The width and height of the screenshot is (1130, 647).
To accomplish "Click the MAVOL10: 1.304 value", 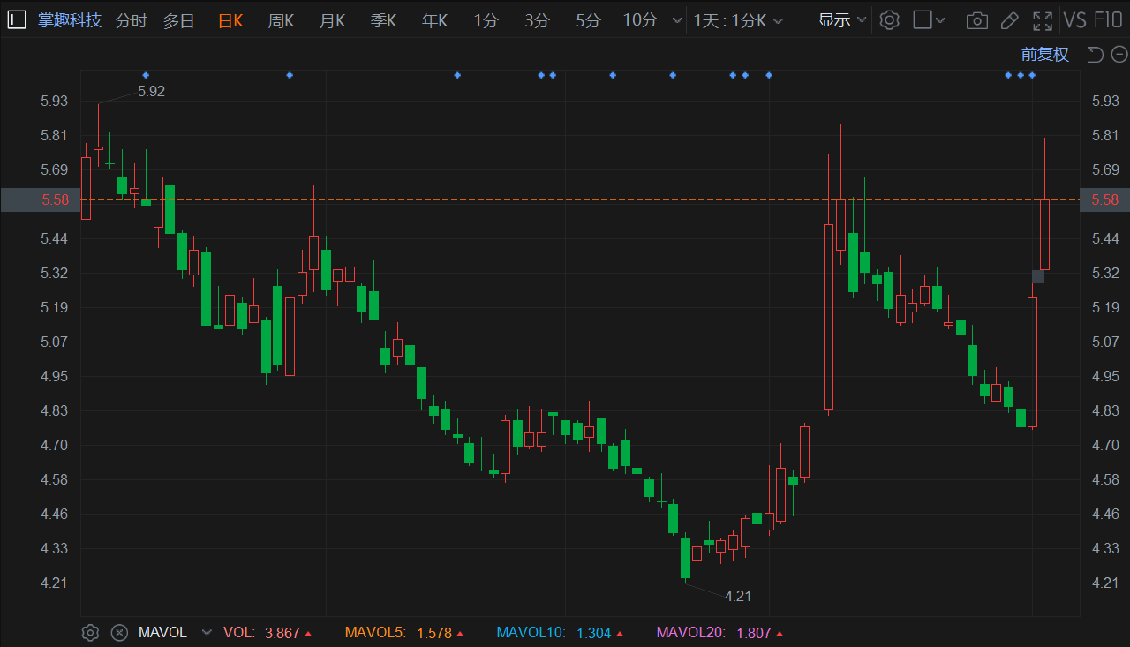I will (x=561, y=633).
